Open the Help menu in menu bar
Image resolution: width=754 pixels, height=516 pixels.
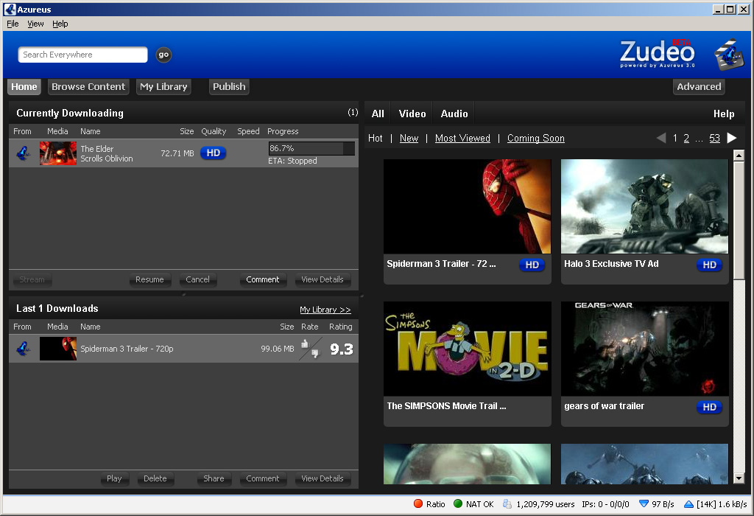coord(60,24)
